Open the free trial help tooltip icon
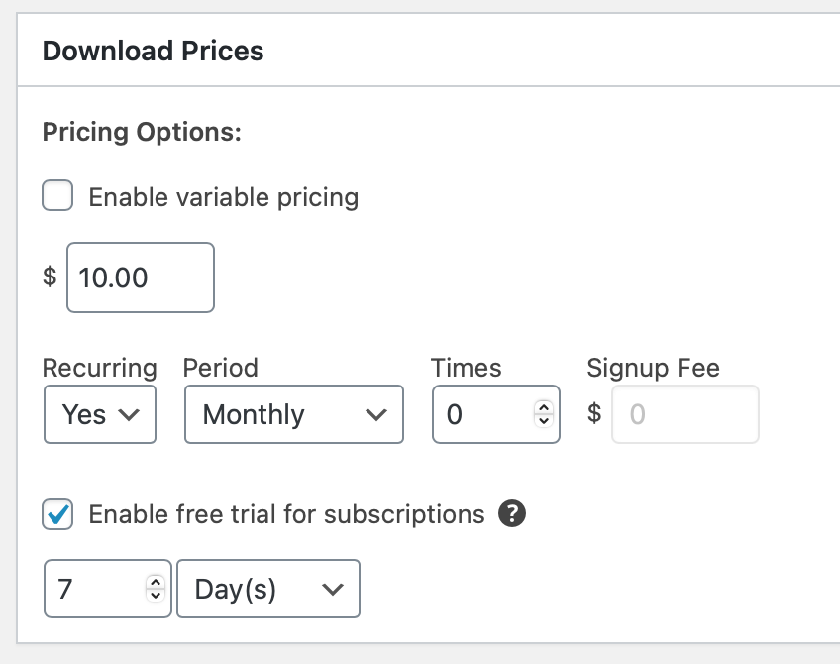Image resolution: width=840 pixels, height=664 pixels. (511, 513)
